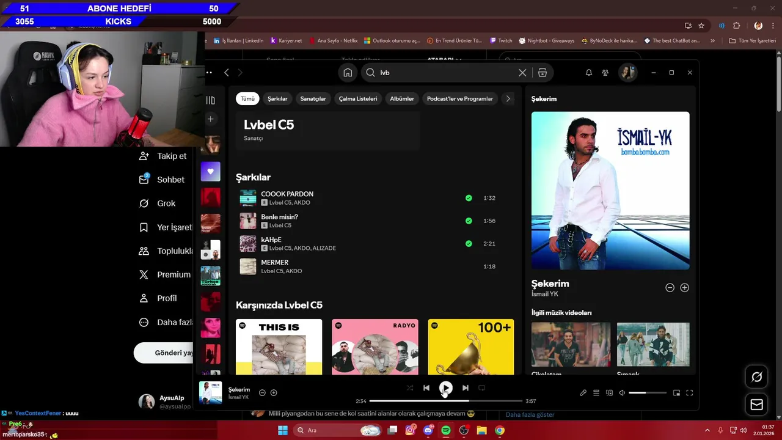The height and width of the screenshot is (440, 782).
Task: Open Liked Songs heart tile in sidebar
Action: [211, 172]
